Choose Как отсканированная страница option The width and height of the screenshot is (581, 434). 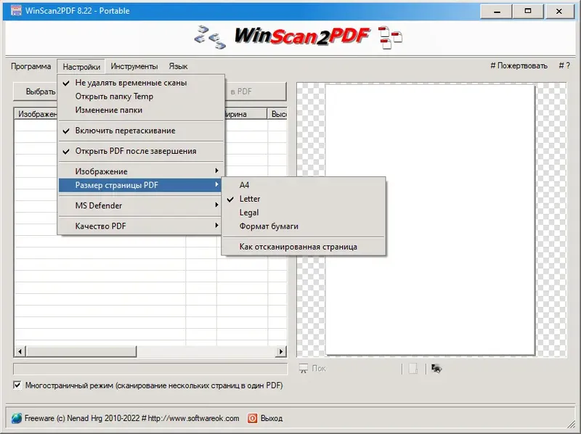pyautogui.click(x=304, y=247)
